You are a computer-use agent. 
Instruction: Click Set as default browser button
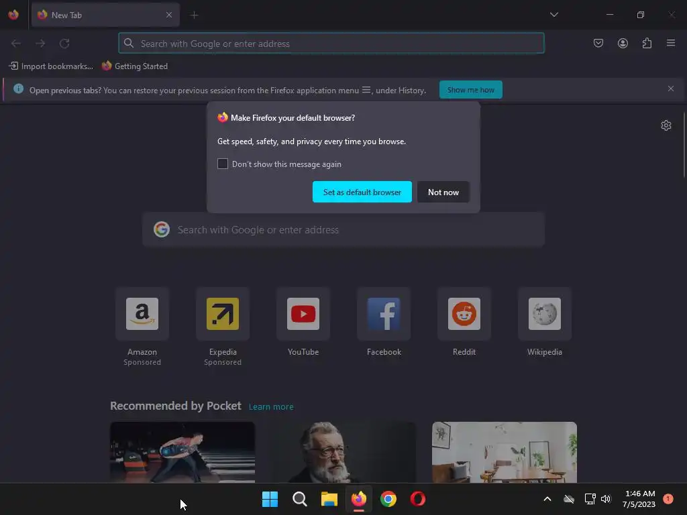click(x=362, y=192)
